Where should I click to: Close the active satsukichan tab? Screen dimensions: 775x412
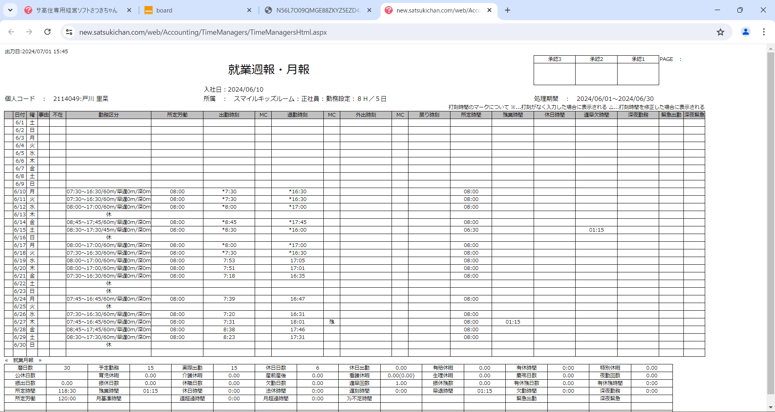pyautogui.click(x=489, y=10)
